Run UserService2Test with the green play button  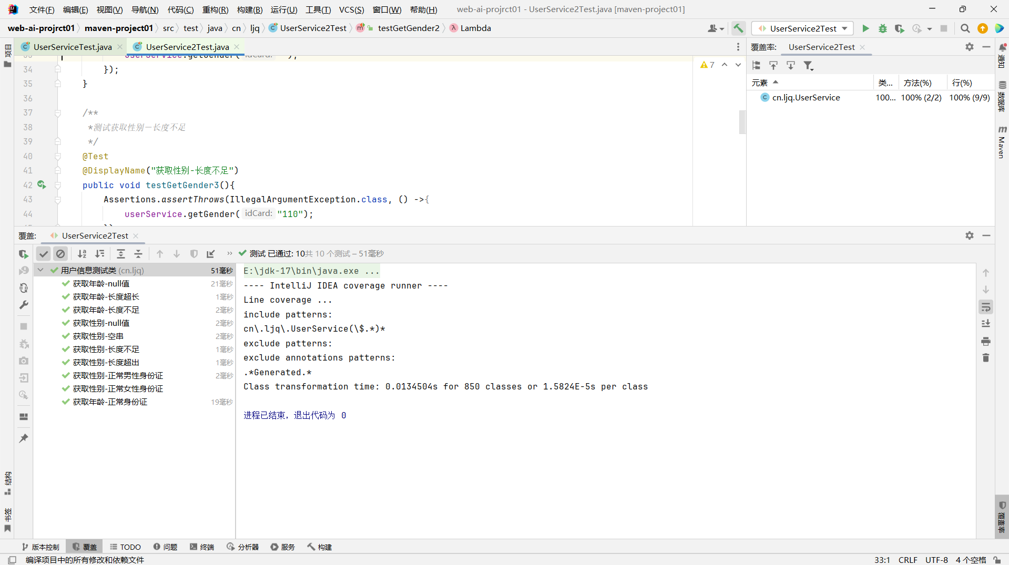[x=865, y=28]
